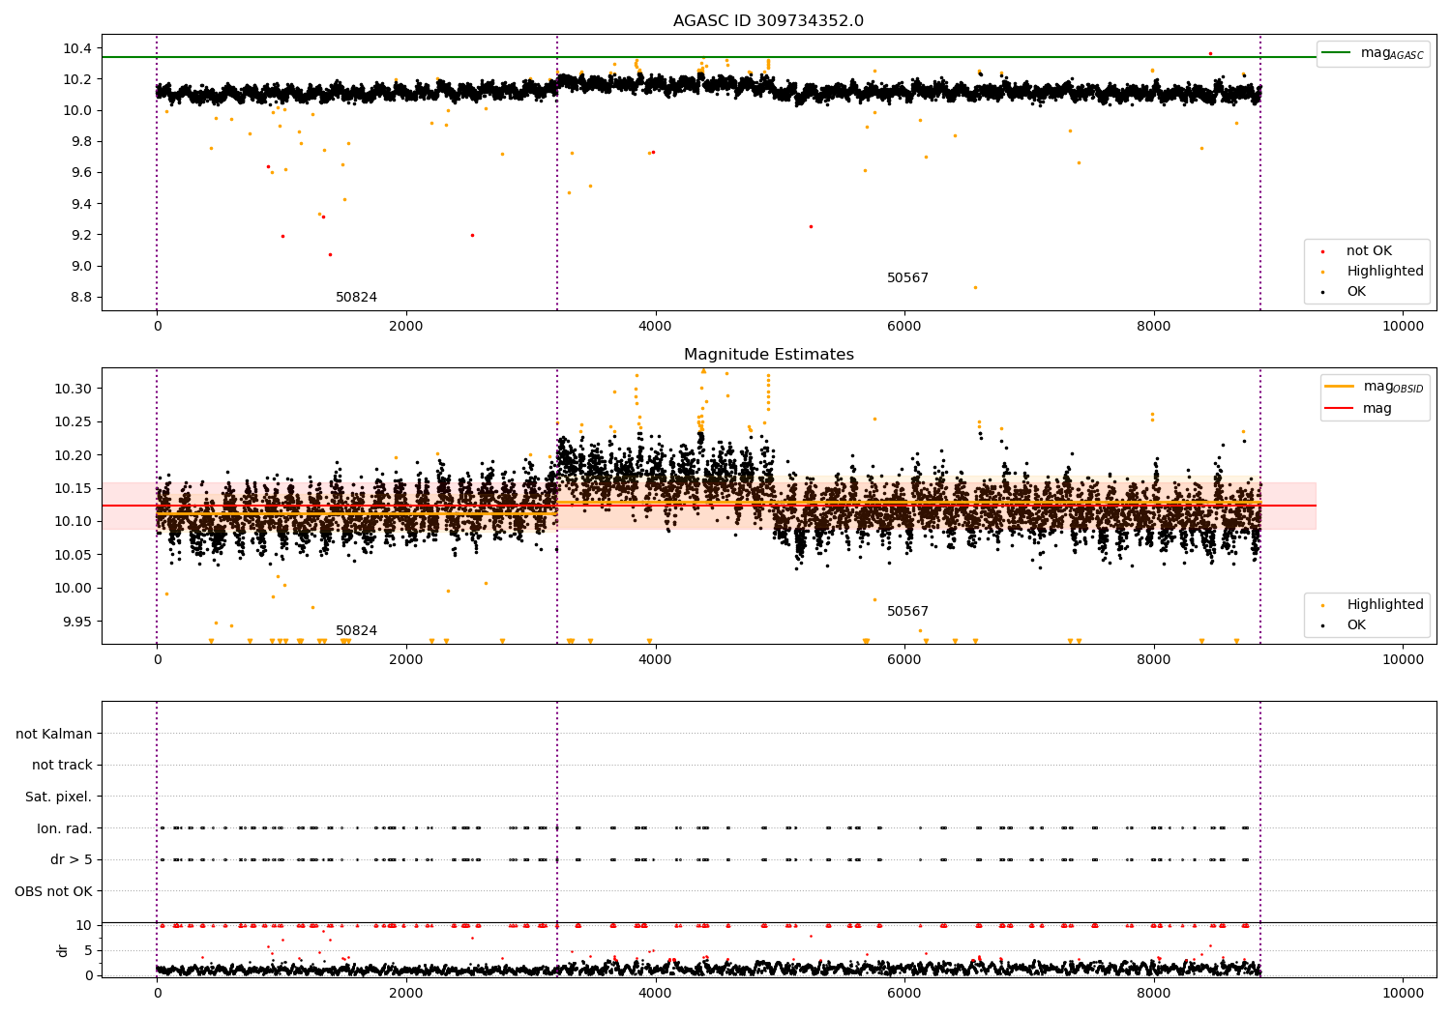Viewport: 1451px width, 1015px height.
Task: Click the '50567' label in the middle plot
Action: tap(907, 612)
